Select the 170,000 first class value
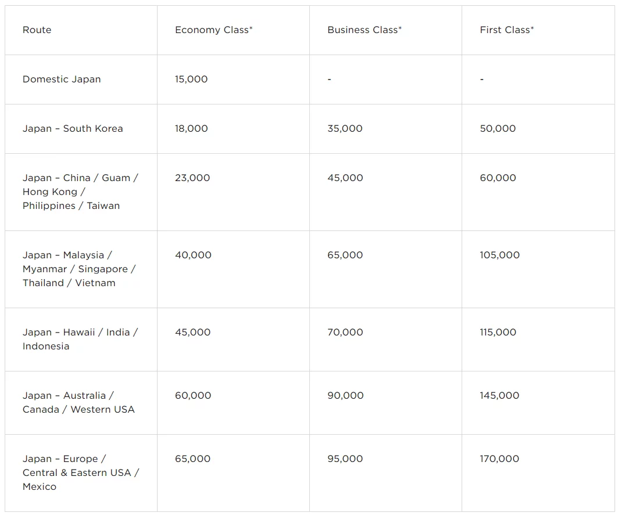 pyautogui.click(x=499, y=459)
